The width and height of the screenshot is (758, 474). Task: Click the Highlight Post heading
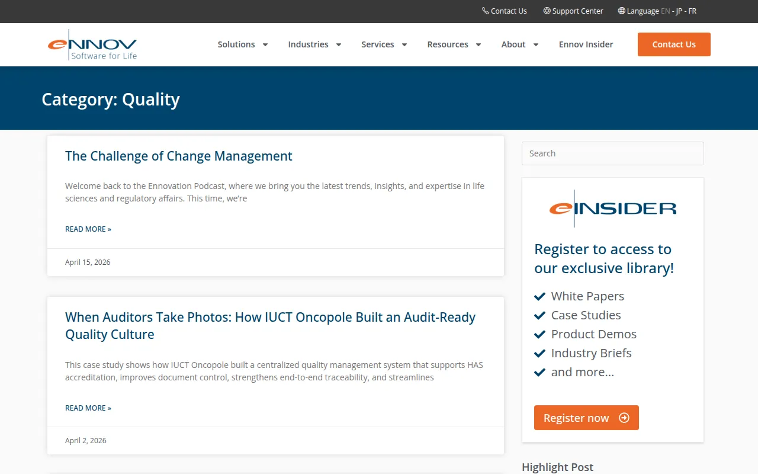point(558,467)
